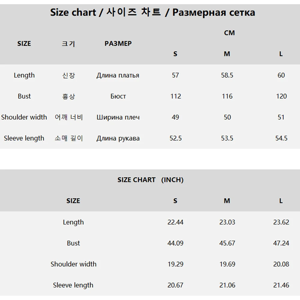Click the CM unit header
Screen dimensions: 300x300
tap(229, 33)
